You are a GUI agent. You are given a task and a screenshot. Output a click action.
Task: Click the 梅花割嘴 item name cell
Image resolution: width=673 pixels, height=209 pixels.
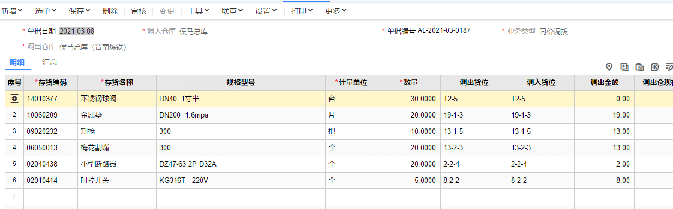pyautogui.click(x=117, y=148)
